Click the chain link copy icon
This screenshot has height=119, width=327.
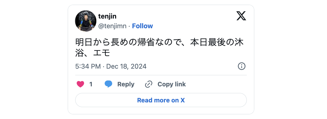[x=149, y=84]
